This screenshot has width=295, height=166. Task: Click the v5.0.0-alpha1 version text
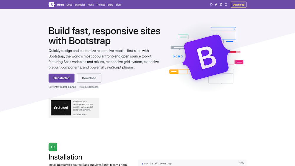pyautogui.click(x=68, y=87)
